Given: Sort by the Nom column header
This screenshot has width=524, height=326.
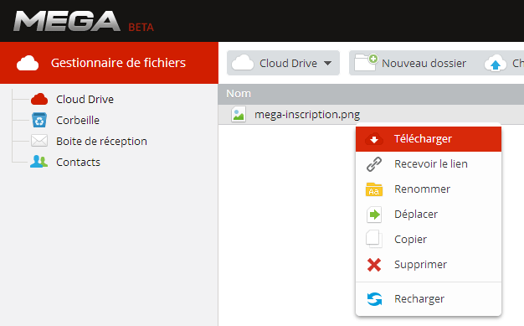Looking at the screenshot, I should [x=239, y=94].
